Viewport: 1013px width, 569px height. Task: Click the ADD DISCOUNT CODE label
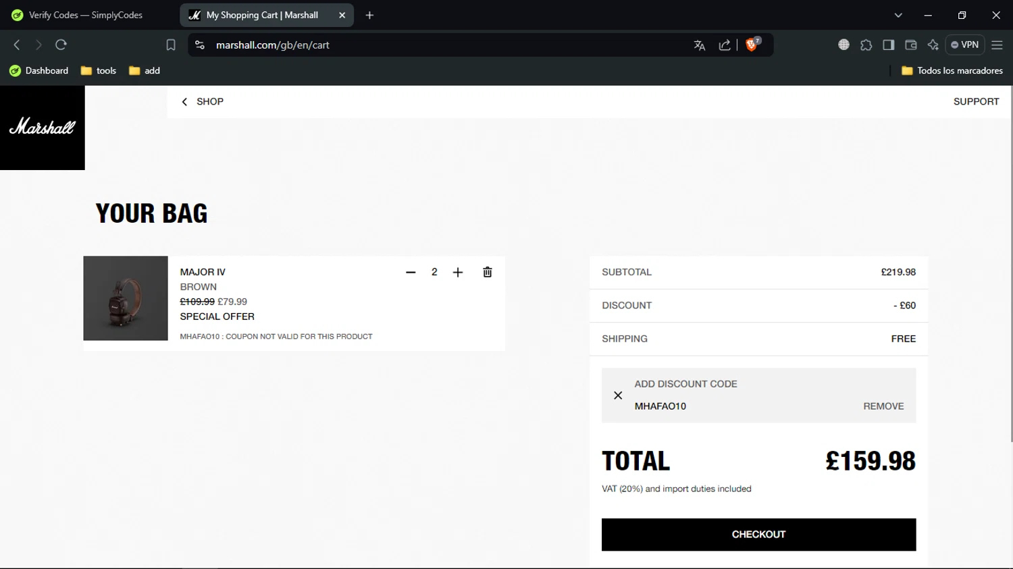pos(685,384)
